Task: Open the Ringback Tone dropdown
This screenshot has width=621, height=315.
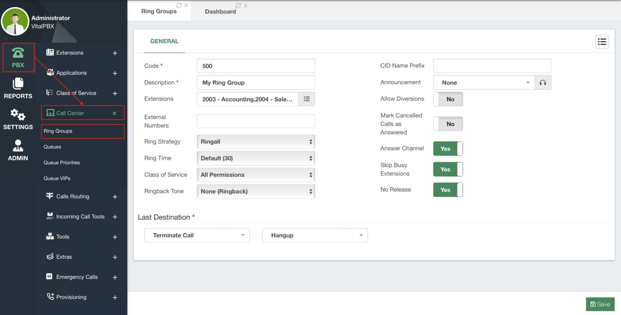Action: [x=256, y=191]
